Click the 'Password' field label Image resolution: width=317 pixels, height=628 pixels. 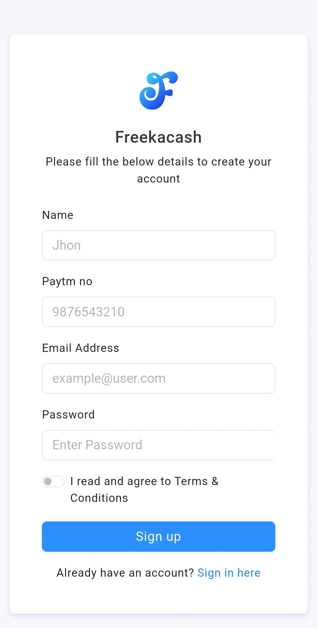tap(68, 415)
